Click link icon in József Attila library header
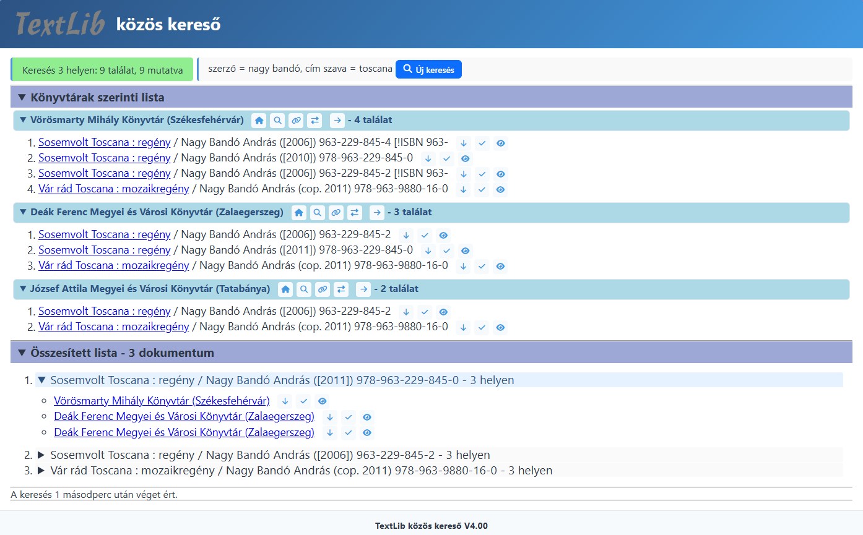Viewport: 863px width, 535px height. click(322, 289)
